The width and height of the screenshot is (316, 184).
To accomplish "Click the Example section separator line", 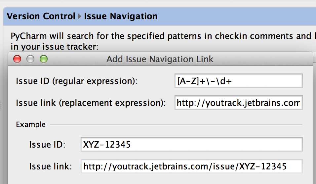I will pyautogui.click(x=176, y=125).
